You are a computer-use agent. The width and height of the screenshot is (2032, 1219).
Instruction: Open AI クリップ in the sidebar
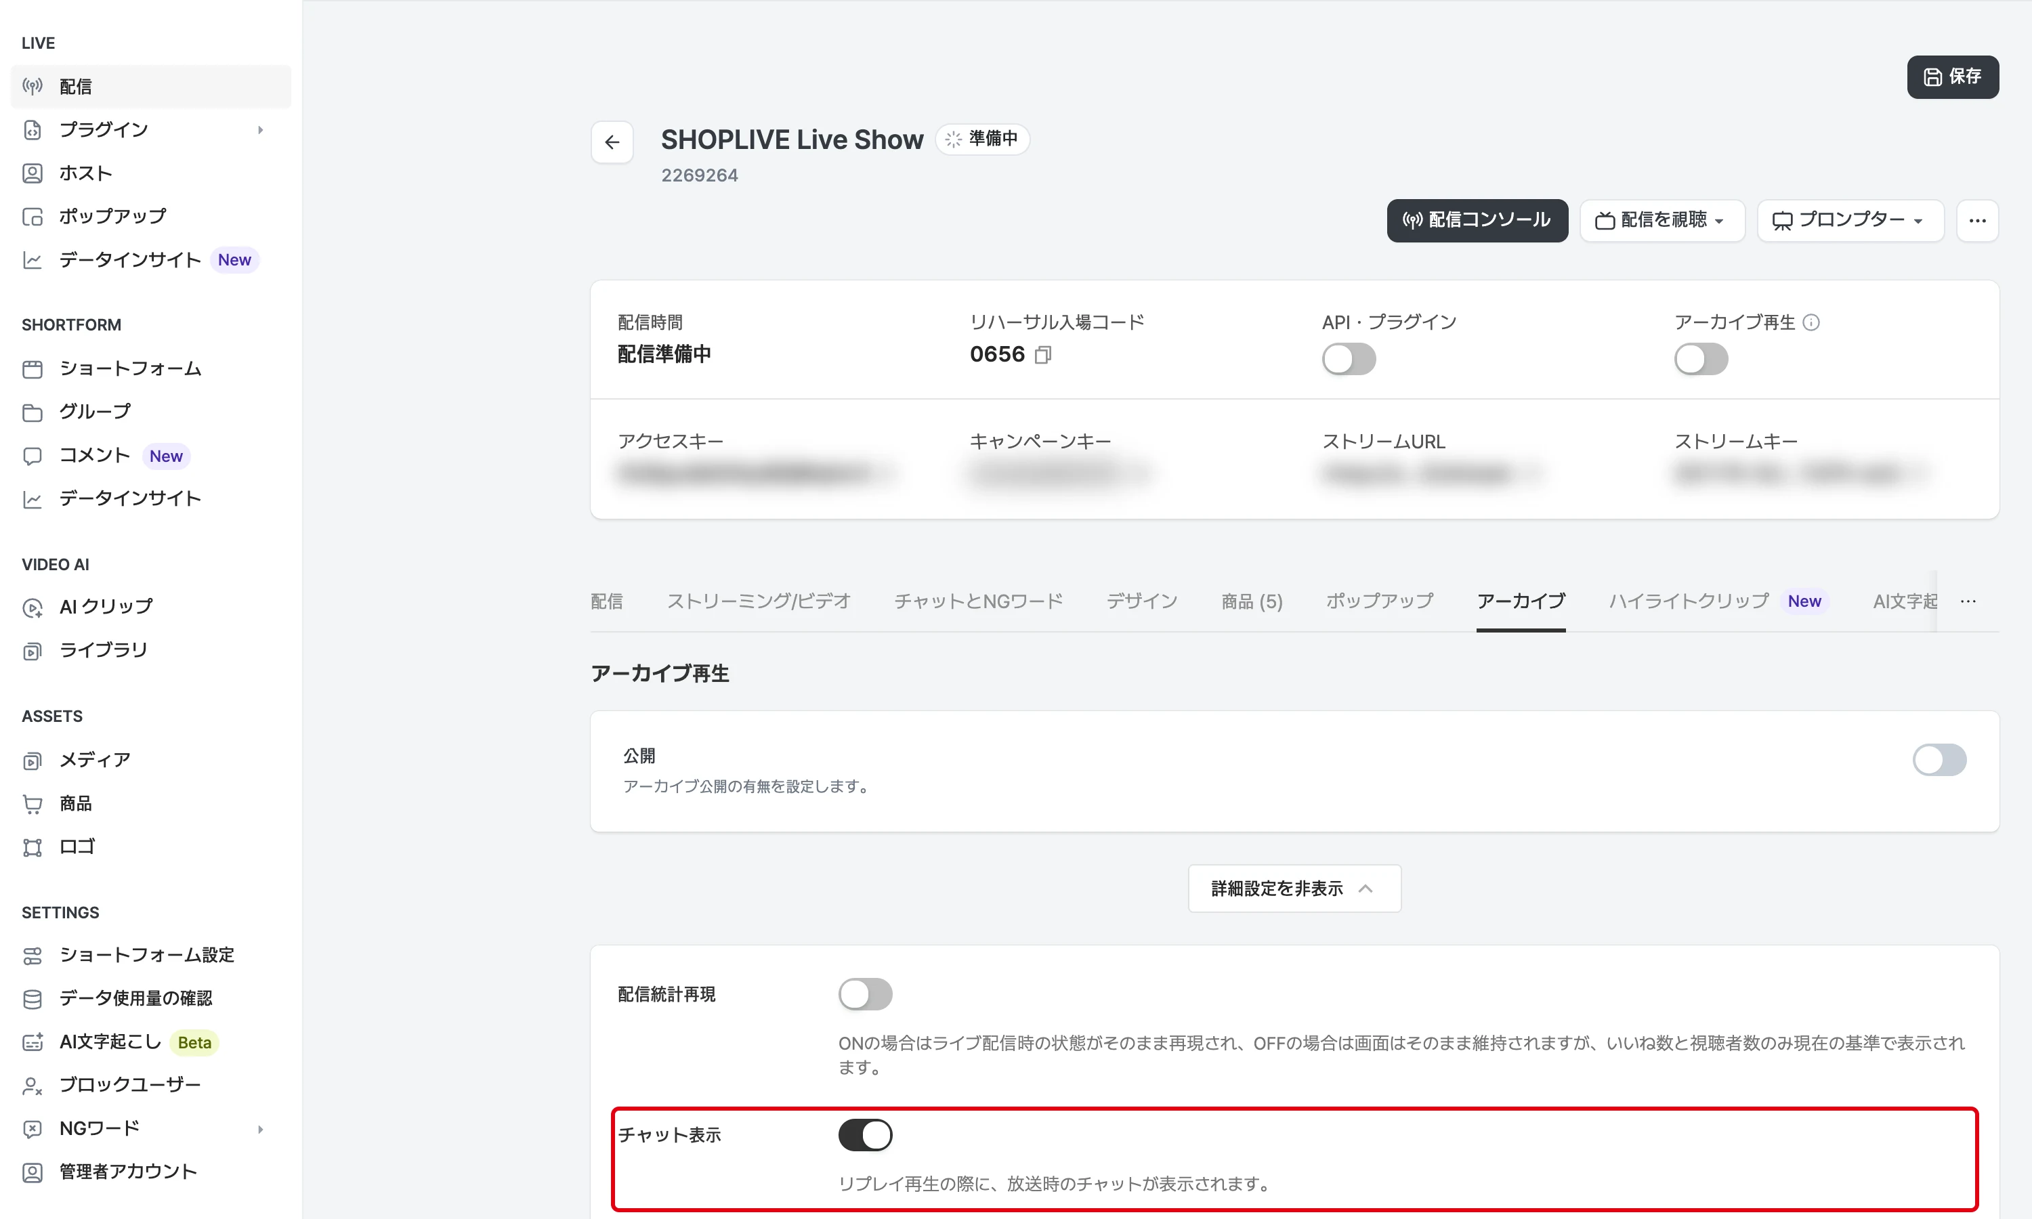tap(150, 607)
